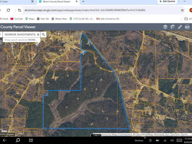Open the Wi-Fi network tray icon

165,140
